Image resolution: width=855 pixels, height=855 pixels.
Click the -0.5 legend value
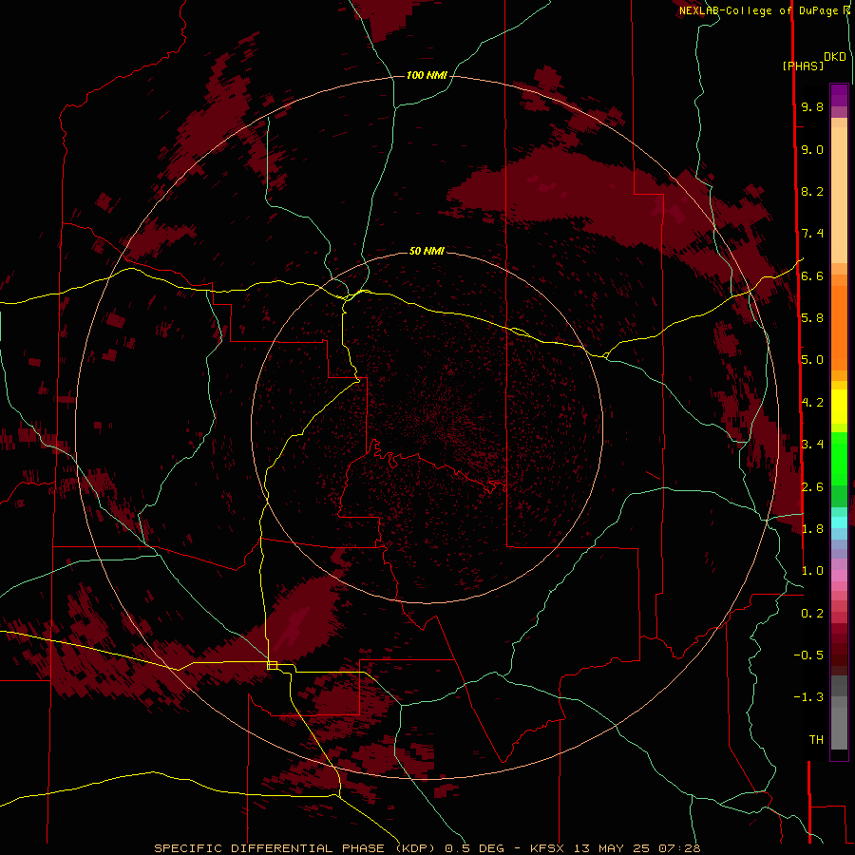[808, 655]
